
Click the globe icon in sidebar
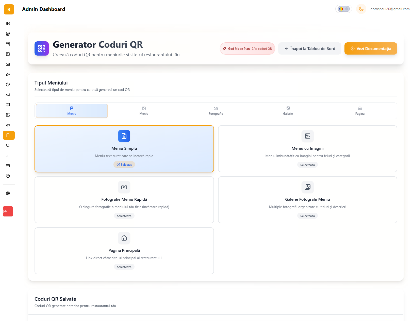8,193
